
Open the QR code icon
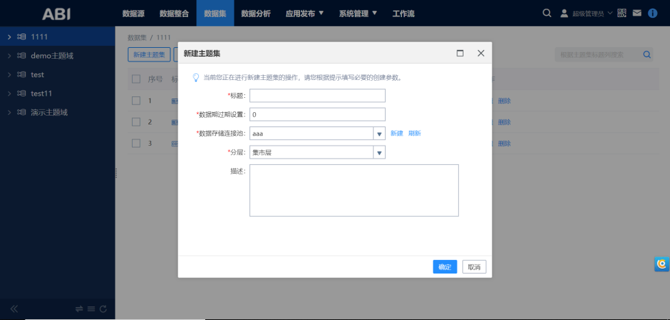coord(621,13)
